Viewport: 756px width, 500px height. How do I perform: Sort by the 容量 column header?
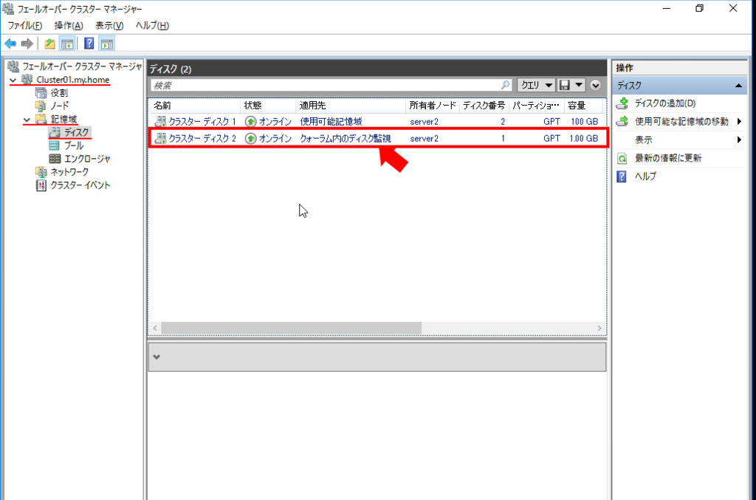click(583, 106)
